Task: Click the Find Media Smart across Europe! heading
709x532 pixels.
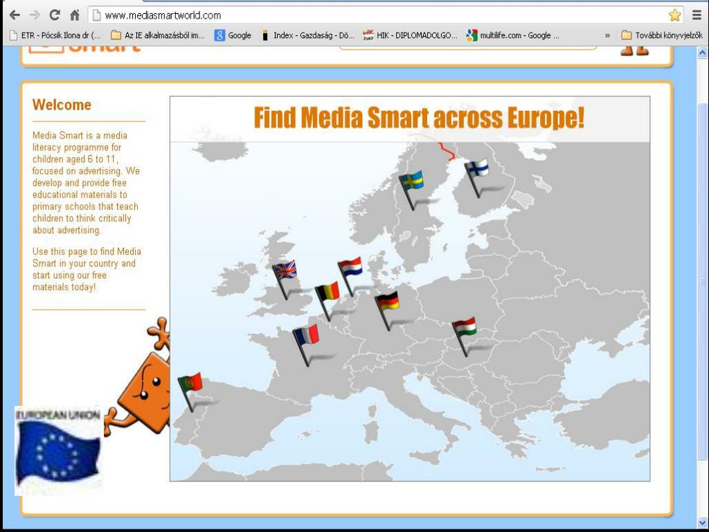Action: click(x=419, y=118)
